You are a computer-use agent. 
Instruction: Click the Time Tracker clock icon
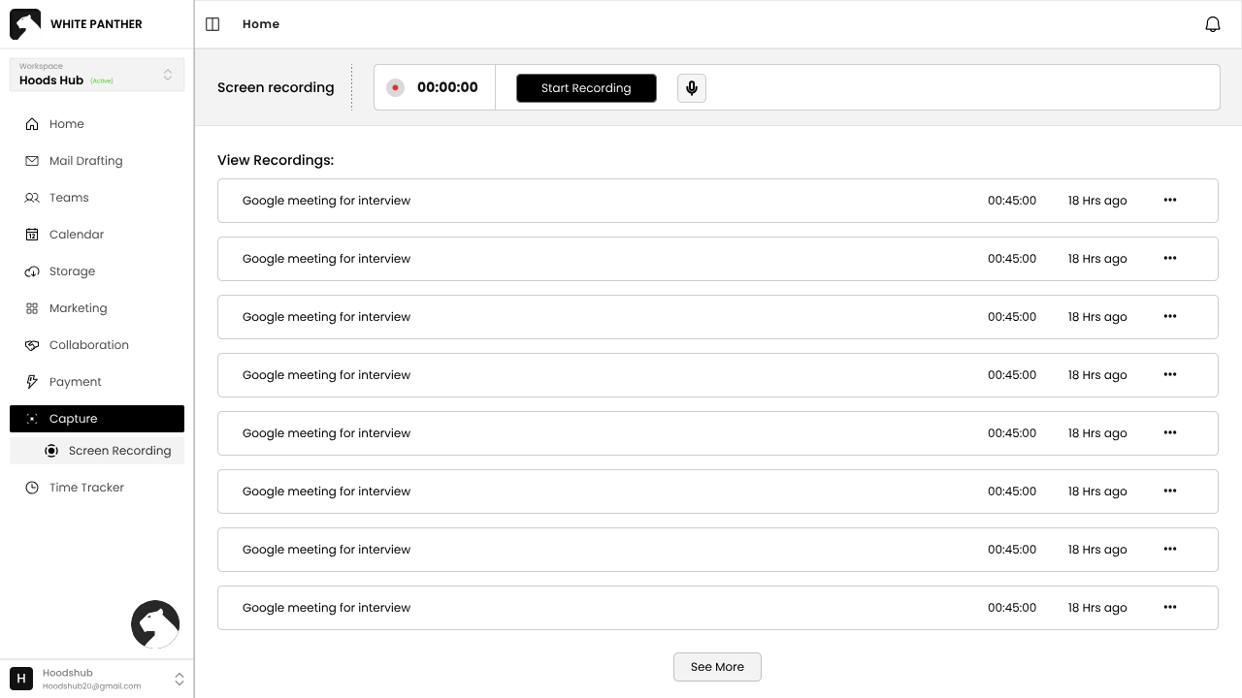32,488
